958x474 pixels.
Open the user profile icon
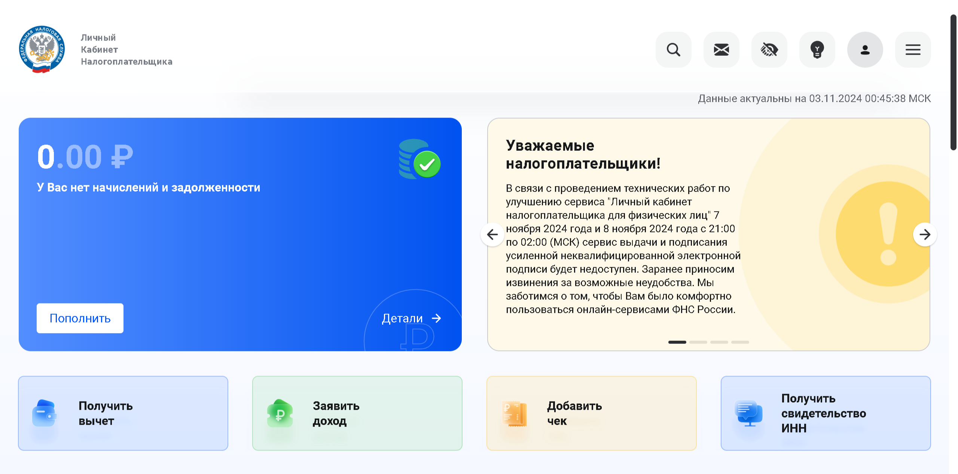click(865, 50)
